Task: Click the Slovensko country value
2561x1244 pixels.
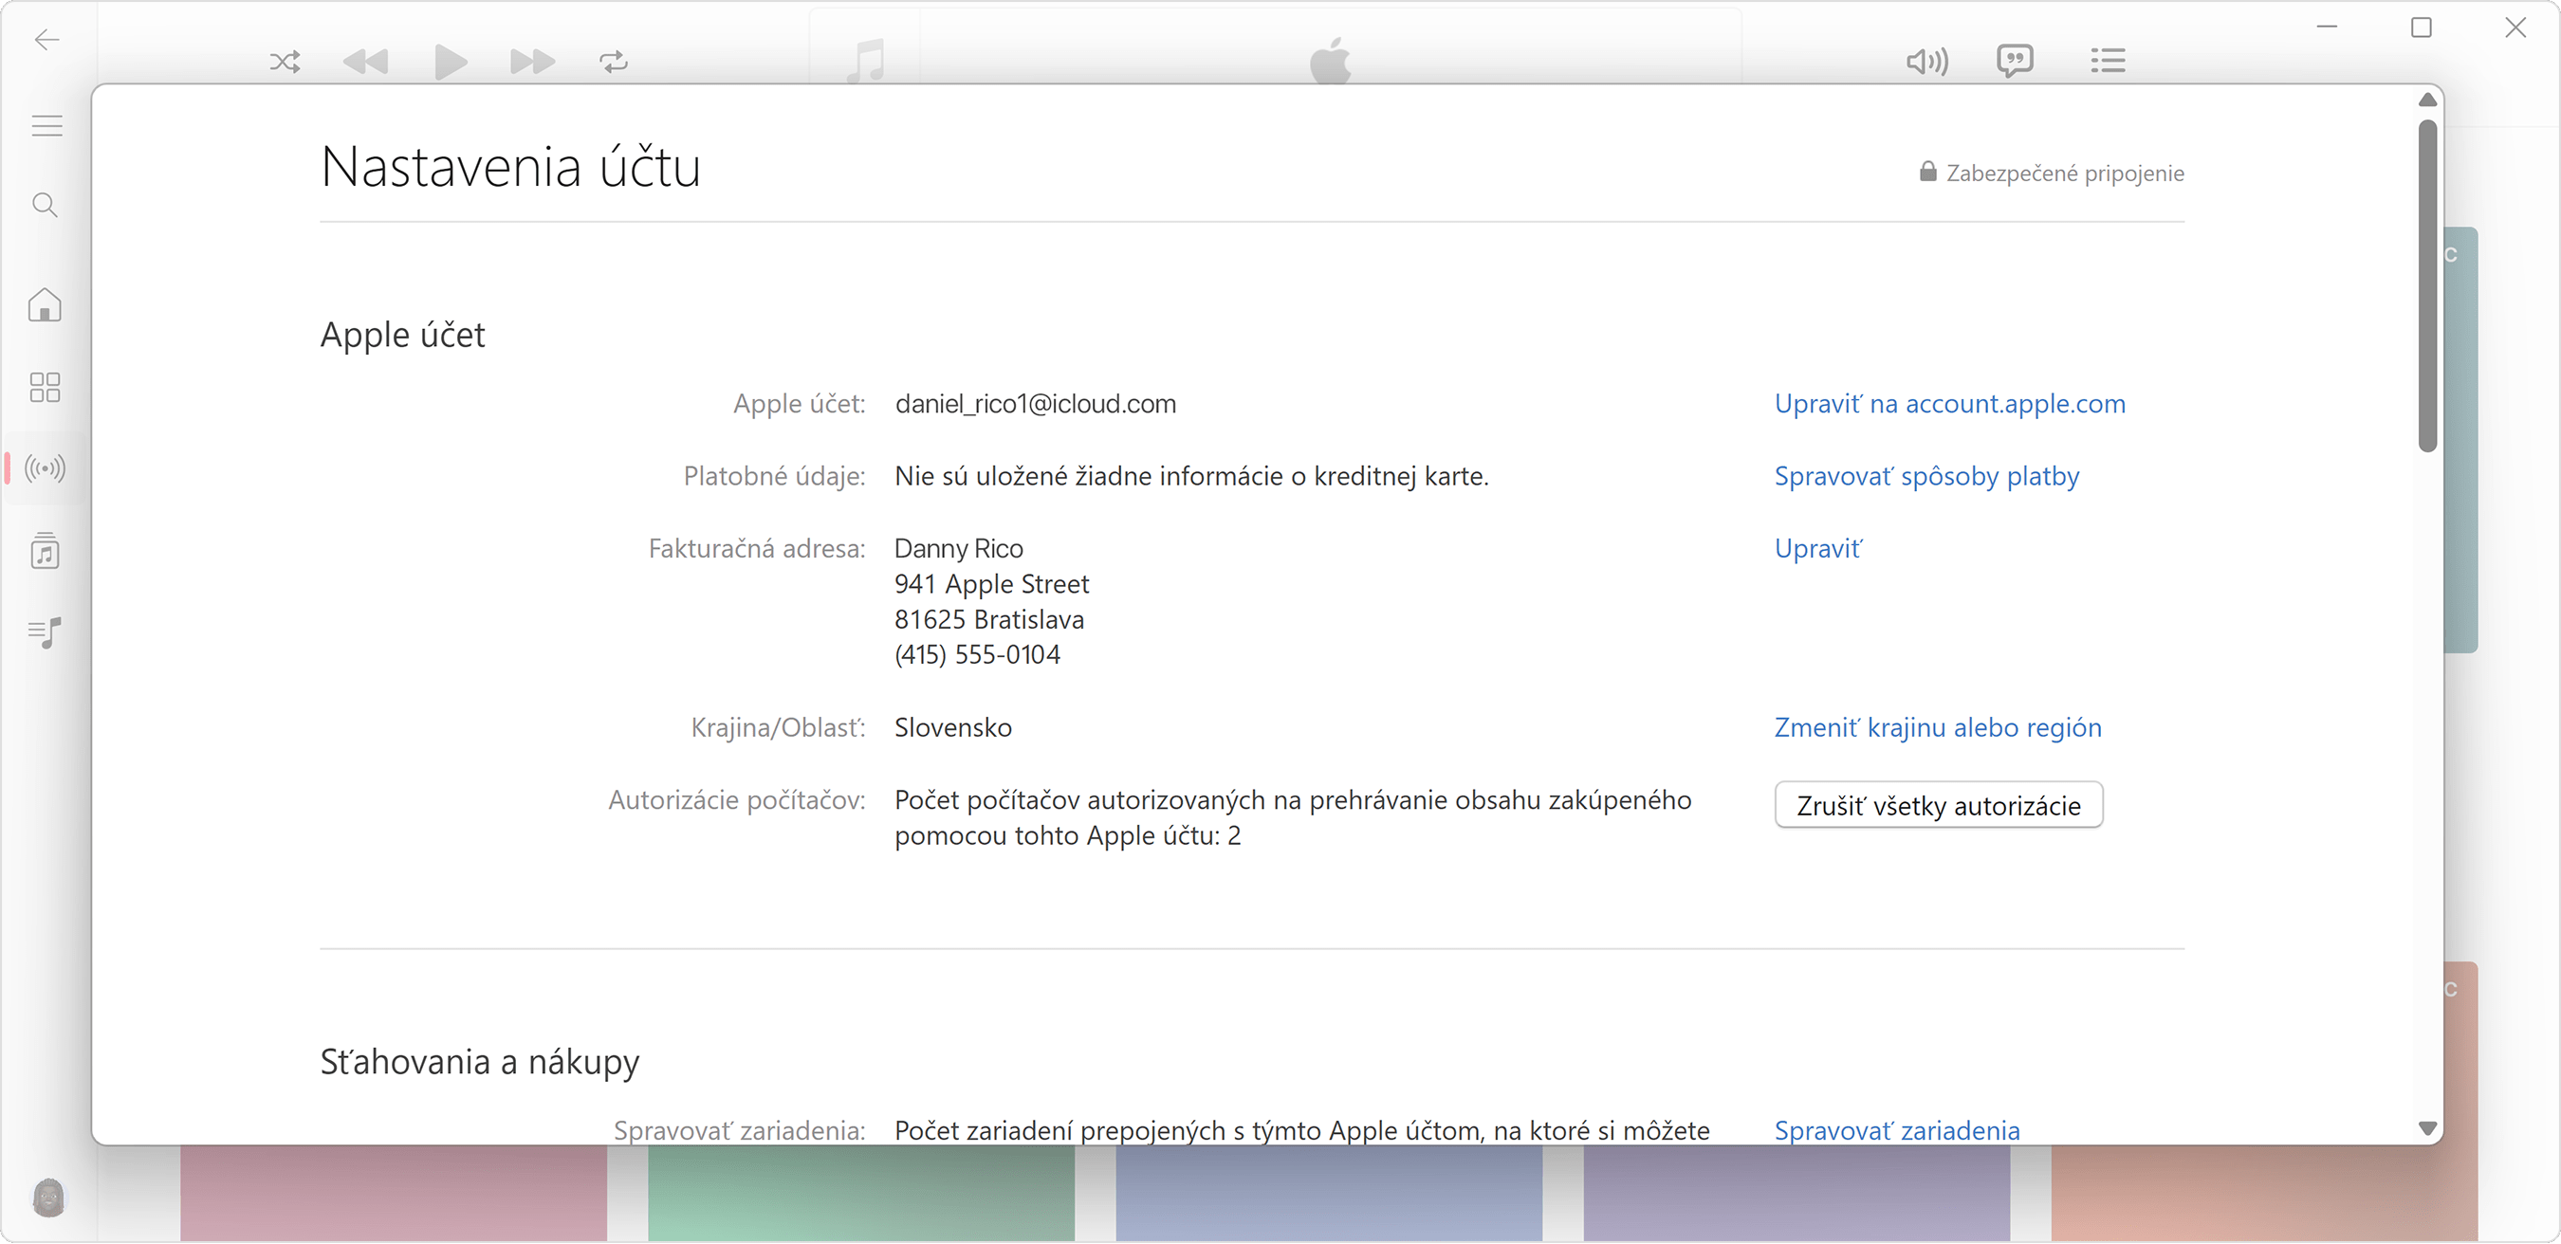Action: [x=952, y=727]
